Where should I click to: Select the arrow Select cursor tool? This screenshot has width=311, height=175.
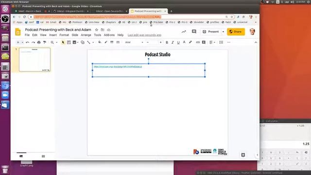coord(63,42)
